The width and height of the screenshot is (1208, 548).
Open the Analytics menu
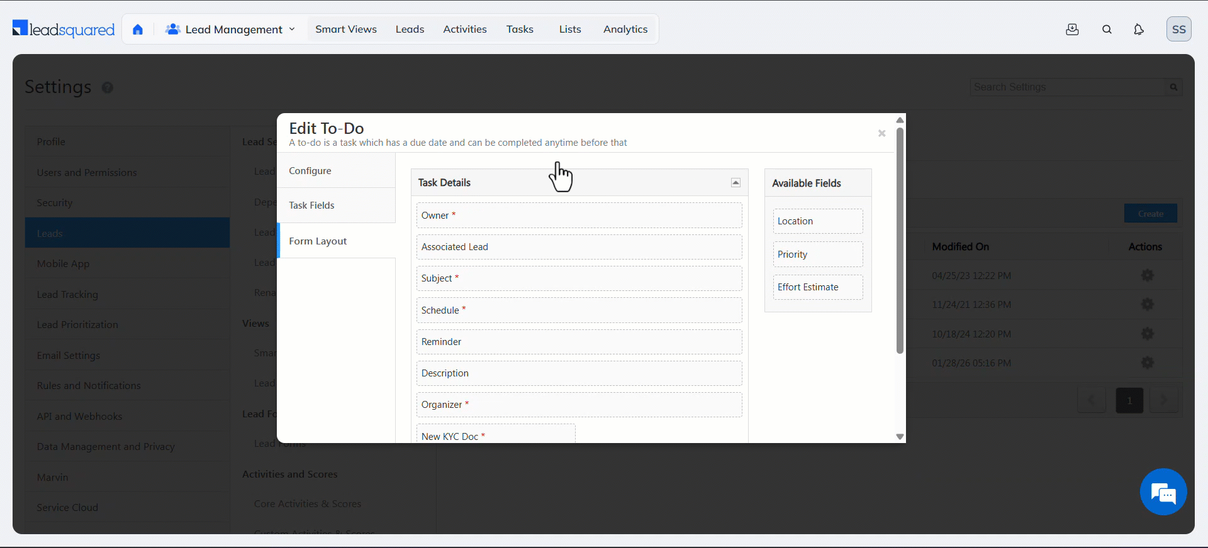coord(625,29)
